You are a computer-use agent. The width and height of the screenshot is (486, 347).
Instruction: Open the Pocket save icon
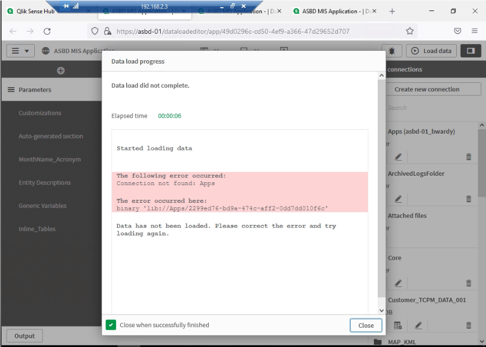(457, 31)
